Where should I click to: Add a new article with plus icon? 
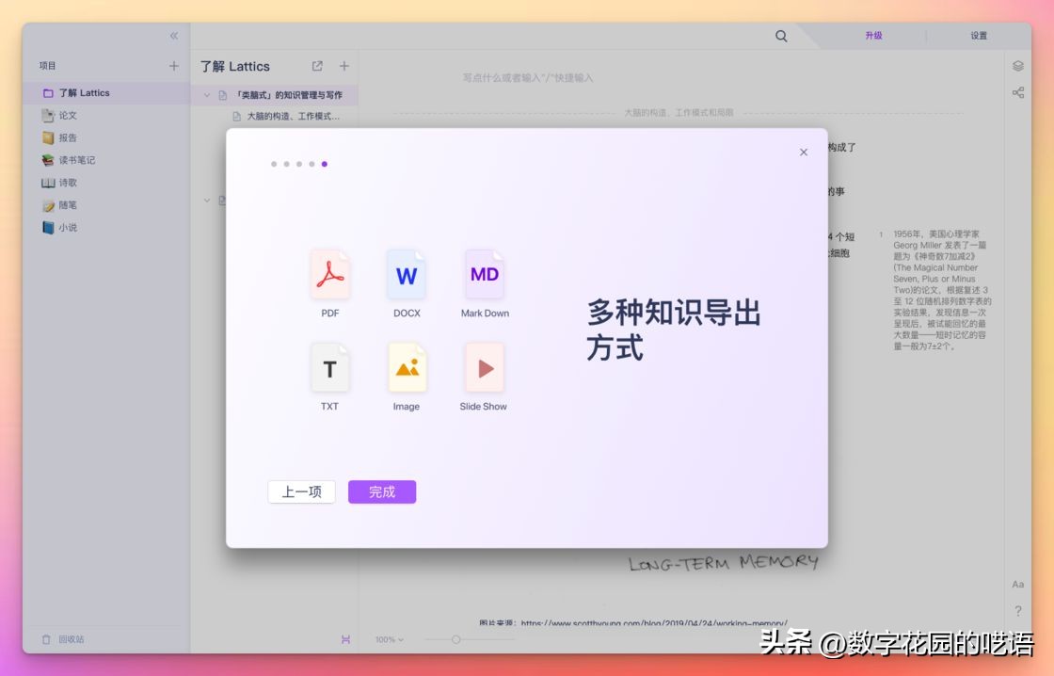tap(344, 66)
